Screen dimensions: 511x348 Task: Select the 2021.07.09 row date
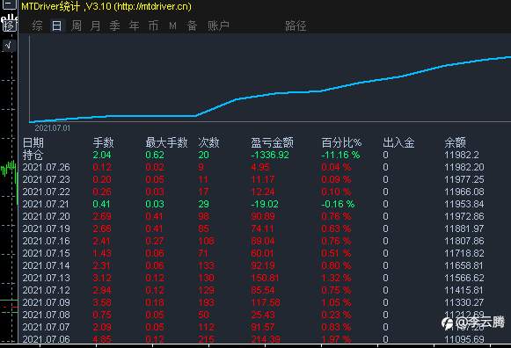coord(46,302)
